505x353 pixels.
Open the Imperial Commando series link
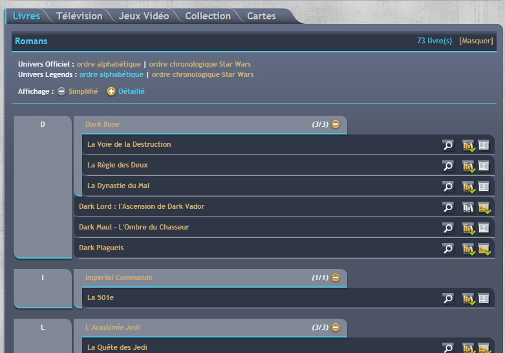click(119, 277)
